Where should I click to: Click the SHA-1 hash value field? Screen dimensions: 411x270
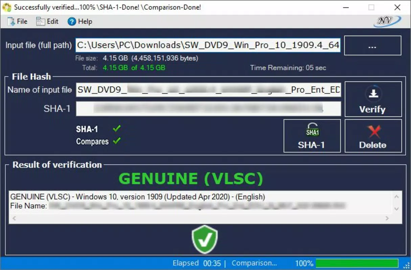coord(208,109)
